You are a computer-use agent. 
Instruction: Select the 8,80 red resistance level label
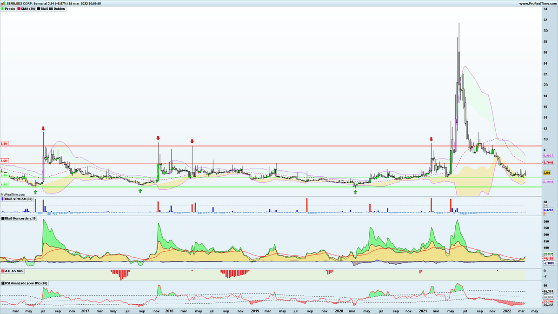point(4,143)
